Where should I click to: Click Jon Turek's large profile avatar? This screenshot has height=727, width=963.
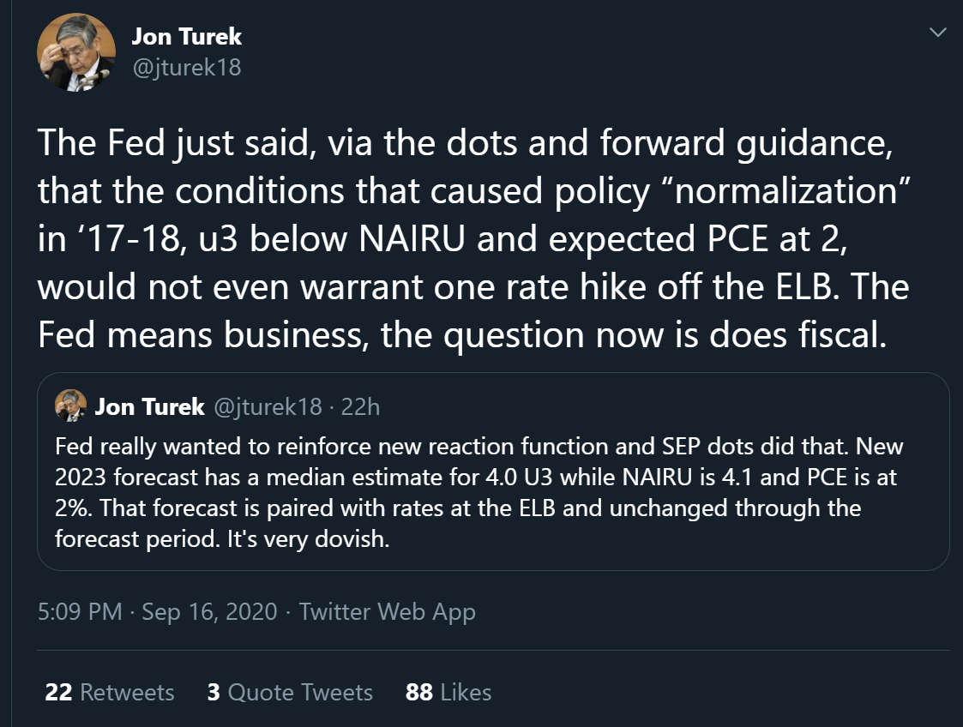tap(76, 52)
